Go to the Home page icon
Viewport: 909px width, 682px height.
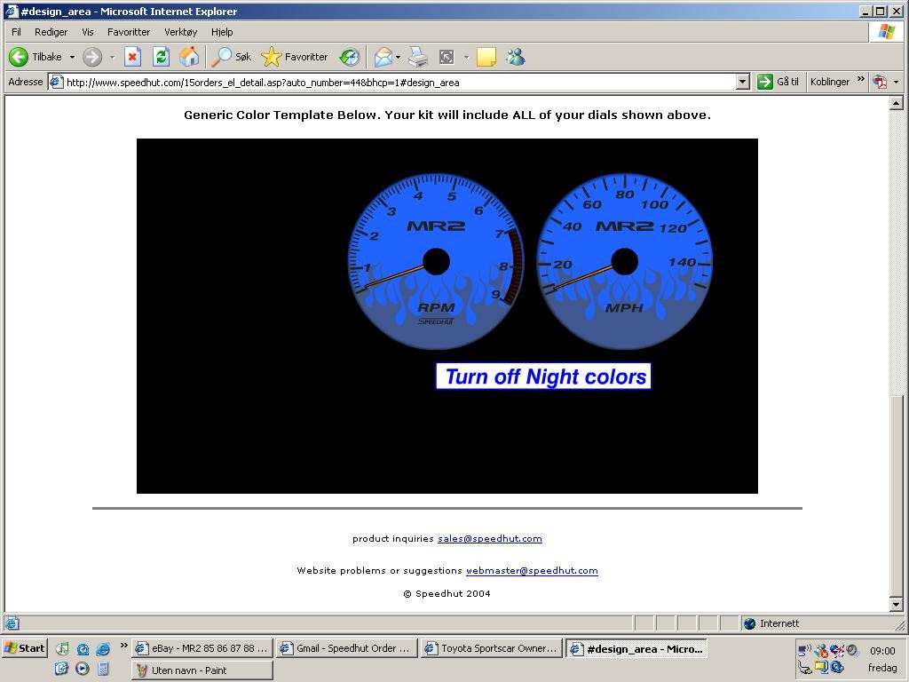click(x=189, y=57)
